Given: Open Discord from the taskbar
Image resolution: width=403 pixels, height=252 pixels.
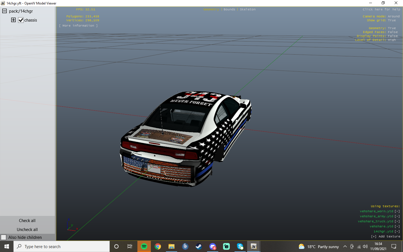Looking at the screenshot, I should (212, 246).
